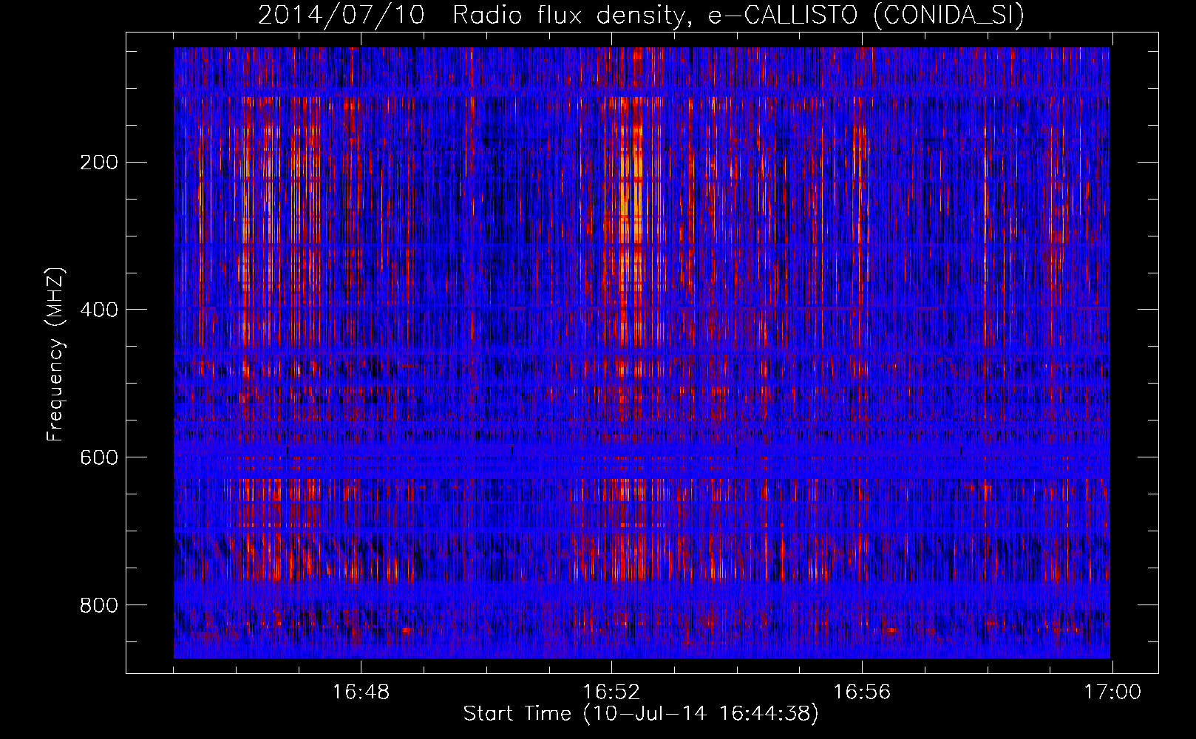Click the 16:56 time axis label
This screenshot has width=1196, height=739.
point(862,692)
